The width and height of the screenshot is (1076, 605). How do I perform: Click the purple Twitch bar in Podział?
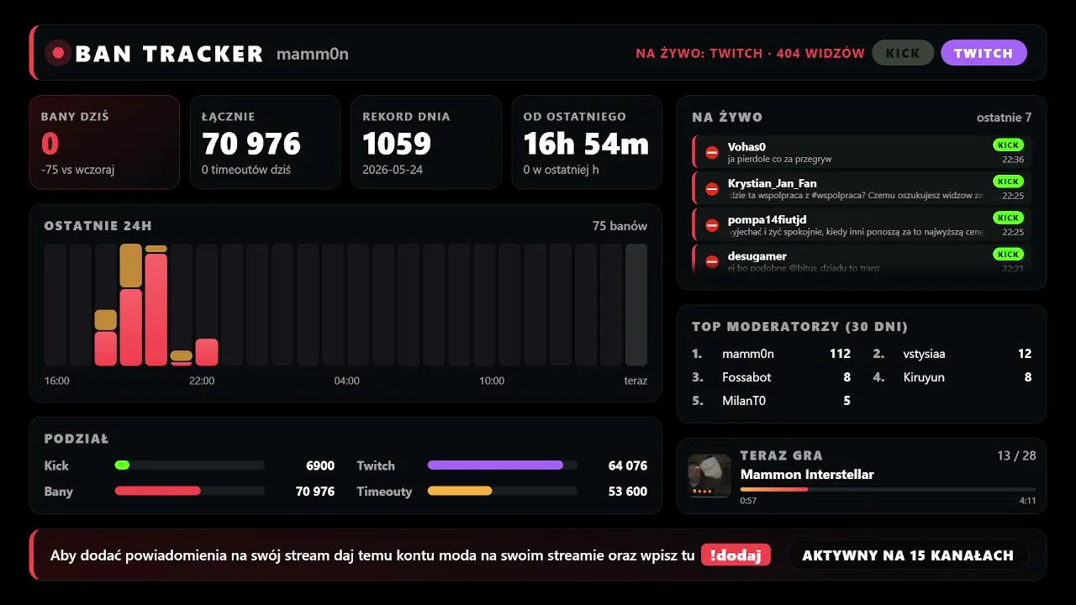point(495,465)
